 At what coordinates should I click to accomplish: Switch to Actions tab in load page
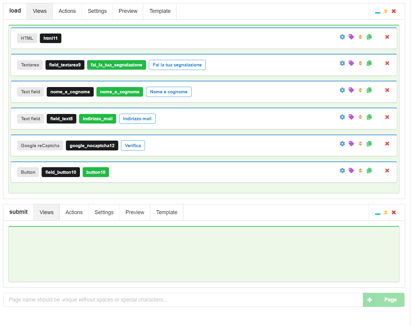[x=67, y=11]
